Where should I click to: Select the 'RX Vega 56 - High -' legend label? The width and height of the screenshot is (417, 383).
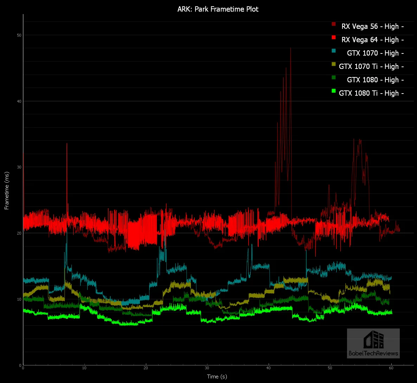coord(373,26)
